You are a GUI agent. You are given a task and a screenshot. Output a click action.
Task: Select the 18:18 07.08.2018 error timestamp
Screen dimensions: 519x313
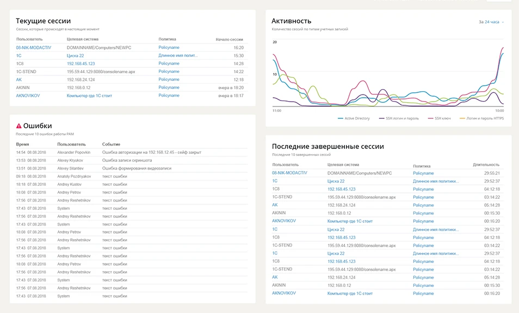(x=31, y=184)
